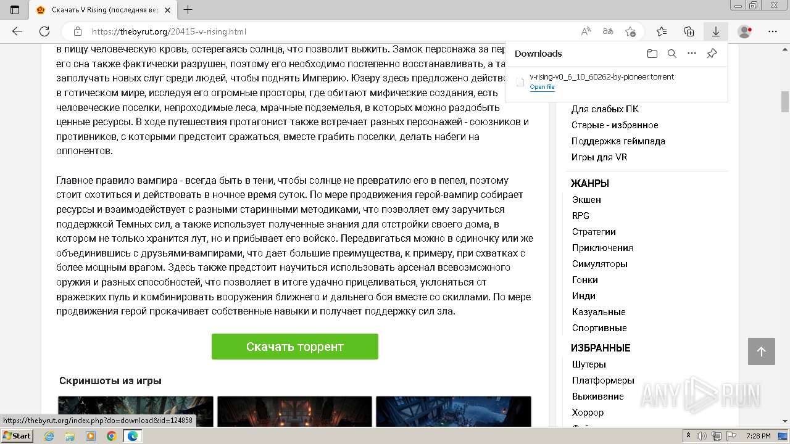The image size is (790, 444).
Task: Add this page to favorites
Action: pyautogui.click(x=630, y=31)
